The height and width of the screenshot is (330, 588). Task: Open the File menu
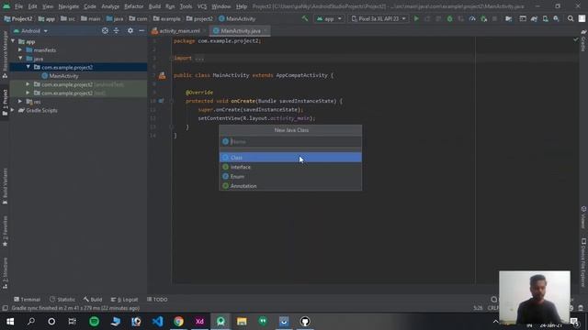click(x=18, y=6)
